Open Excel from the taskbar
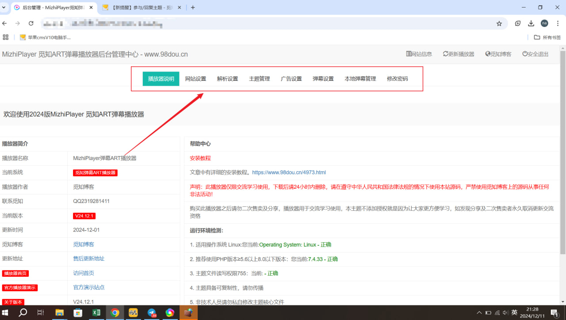The image size is (566, 320). click(96, 312)
